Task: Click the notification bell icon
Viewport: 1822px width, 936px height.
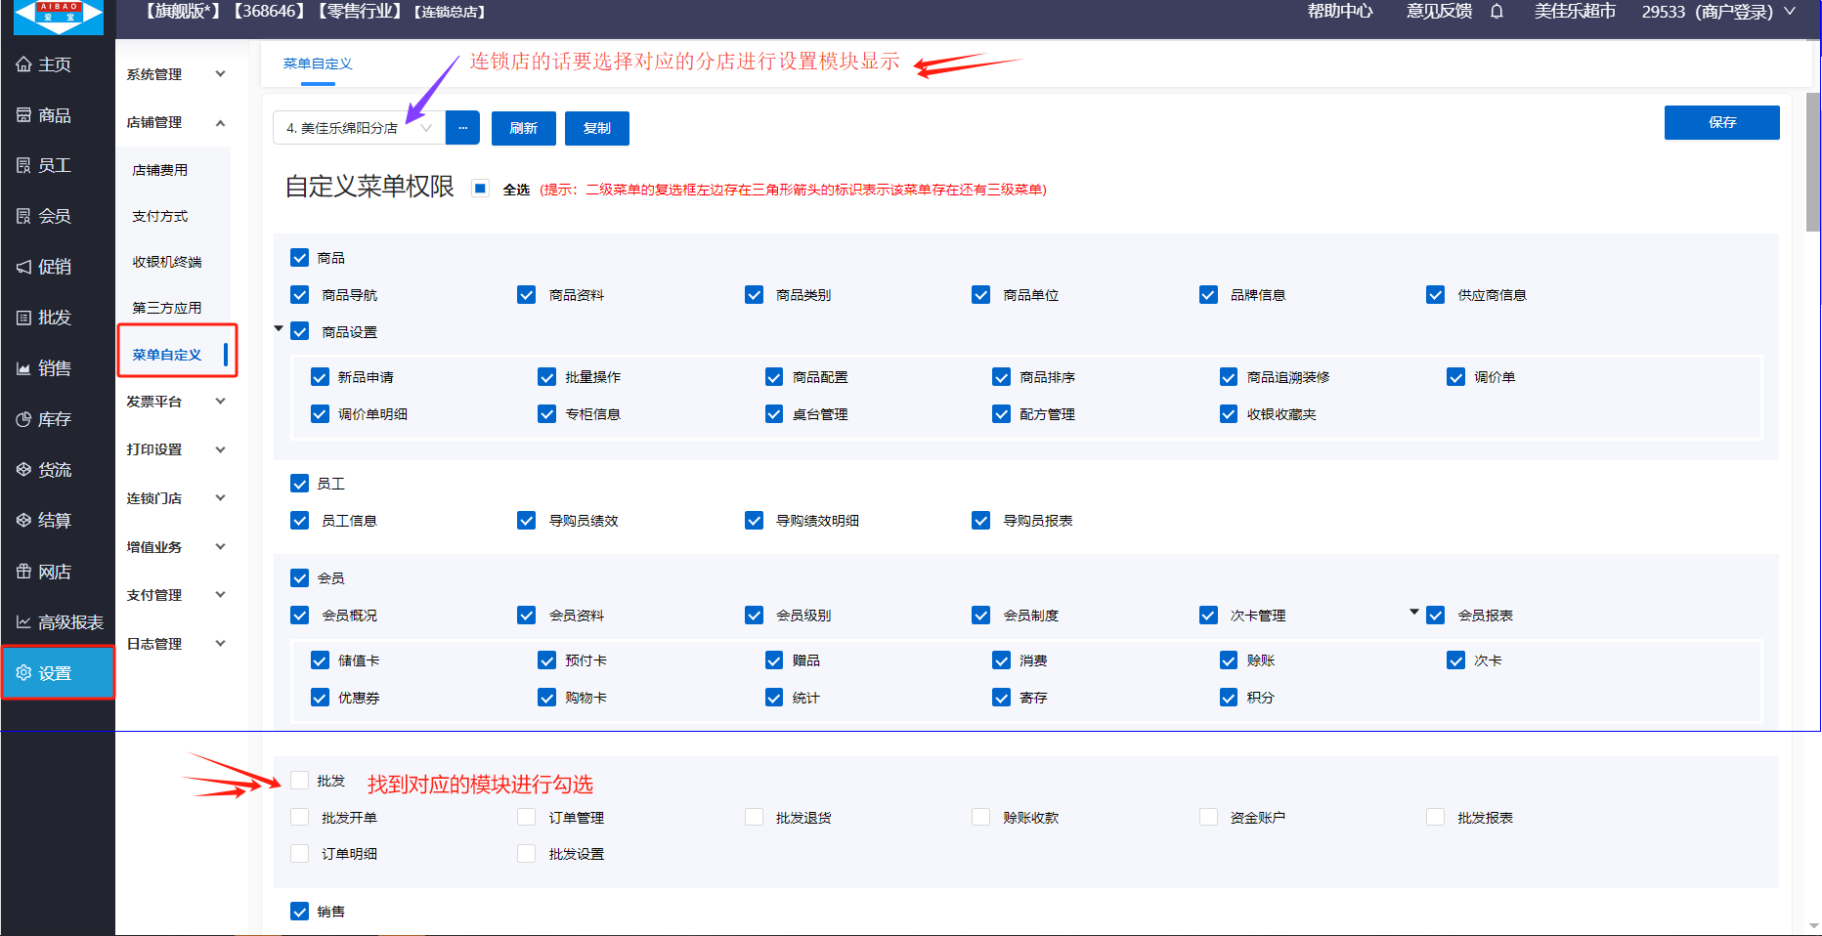Action: pos(1497,12)
